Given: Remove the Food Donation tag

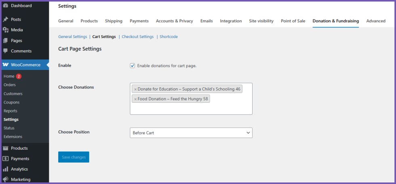Looking at the screenshot, I should click(x=135, y=99).
